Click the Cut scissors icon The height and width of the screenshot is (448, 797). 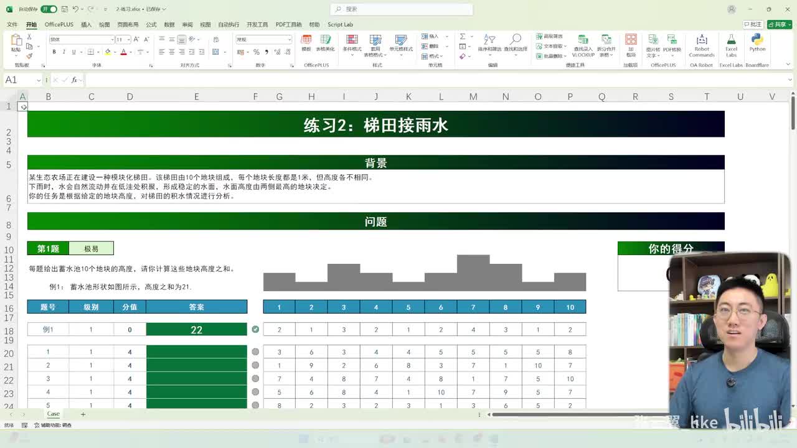(x=29, y=37)
